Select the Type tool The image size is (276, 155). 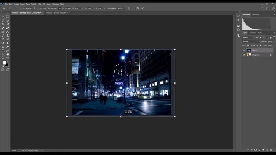coord(3,50)
